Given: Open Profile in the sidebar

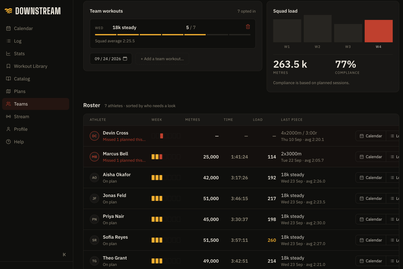Looking at the screenshot, I should pos(36,129).
